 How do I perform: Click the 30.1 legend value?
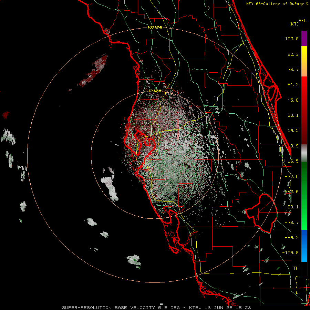(293, 115)
